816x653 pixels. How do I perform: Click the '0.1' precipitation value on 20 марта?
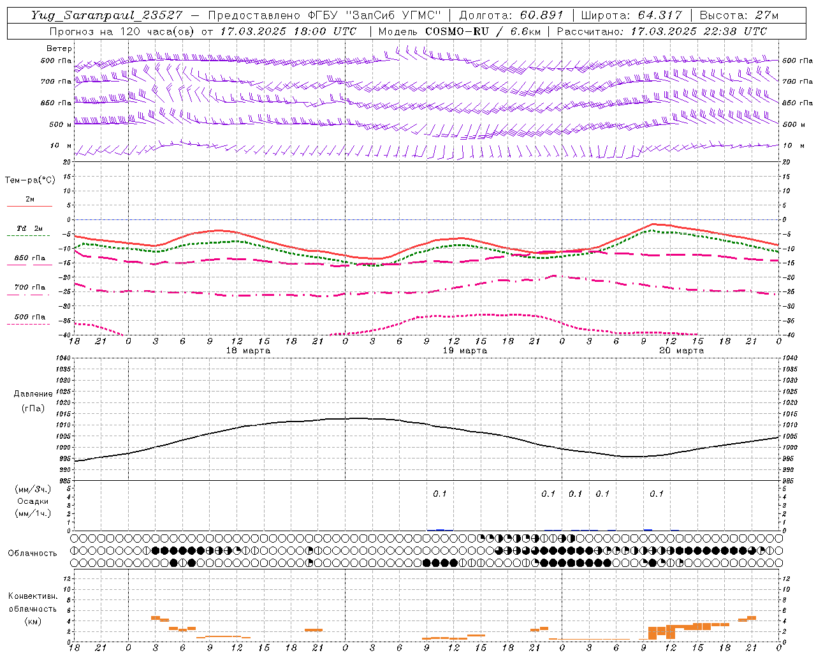657,494
